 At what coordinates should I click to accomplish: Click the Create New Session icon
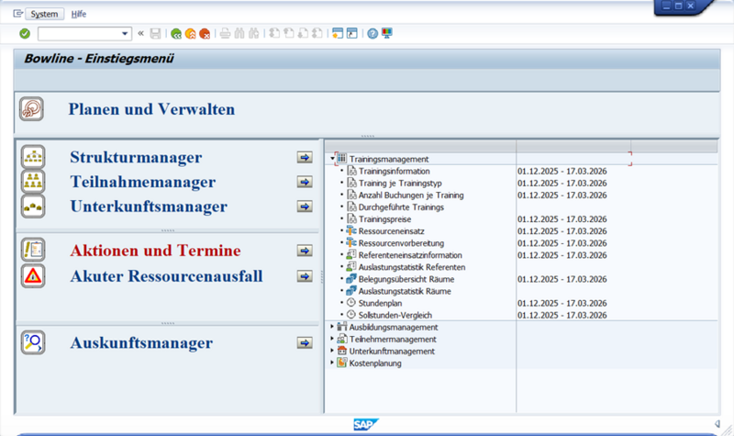[x=338, y=33]
